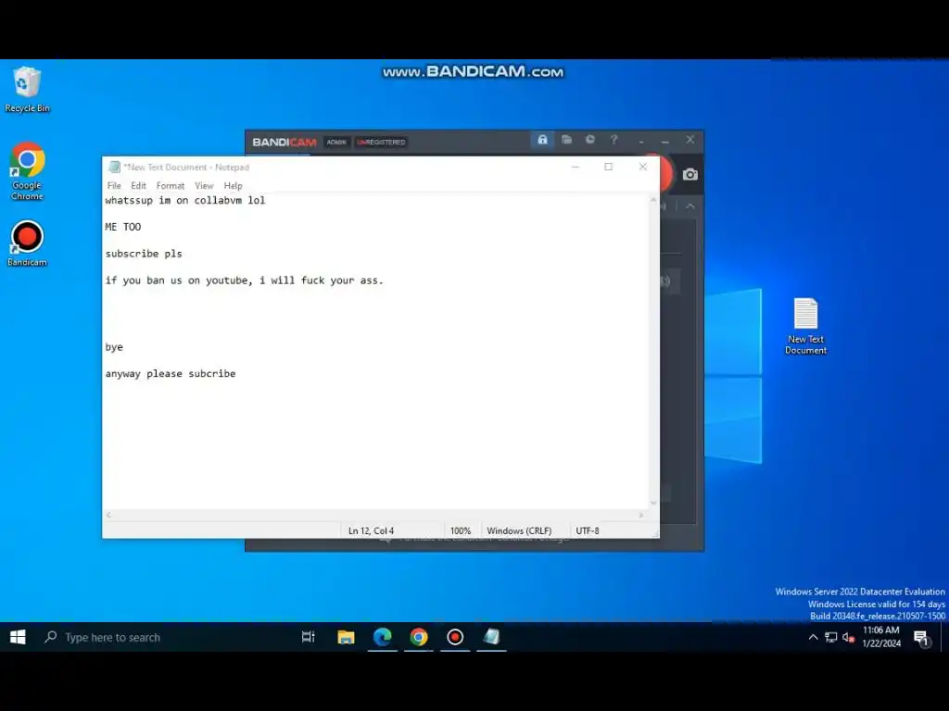Open Microsoft Edge from the taskbar
Viewport: 949px width, 711px height.
point(383,637)
